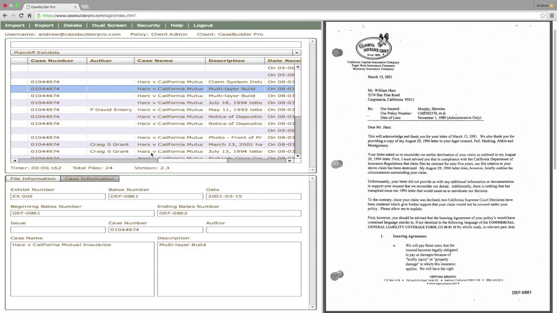The height and width of the screenshot is (313, 557).
Task: Click the Delete menu item
Action: (73, 25)
